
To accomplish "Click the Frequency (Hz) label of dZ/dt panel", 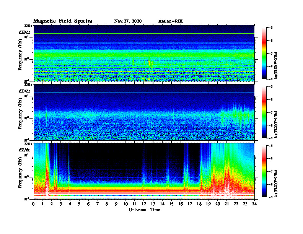I will (20, 172).
